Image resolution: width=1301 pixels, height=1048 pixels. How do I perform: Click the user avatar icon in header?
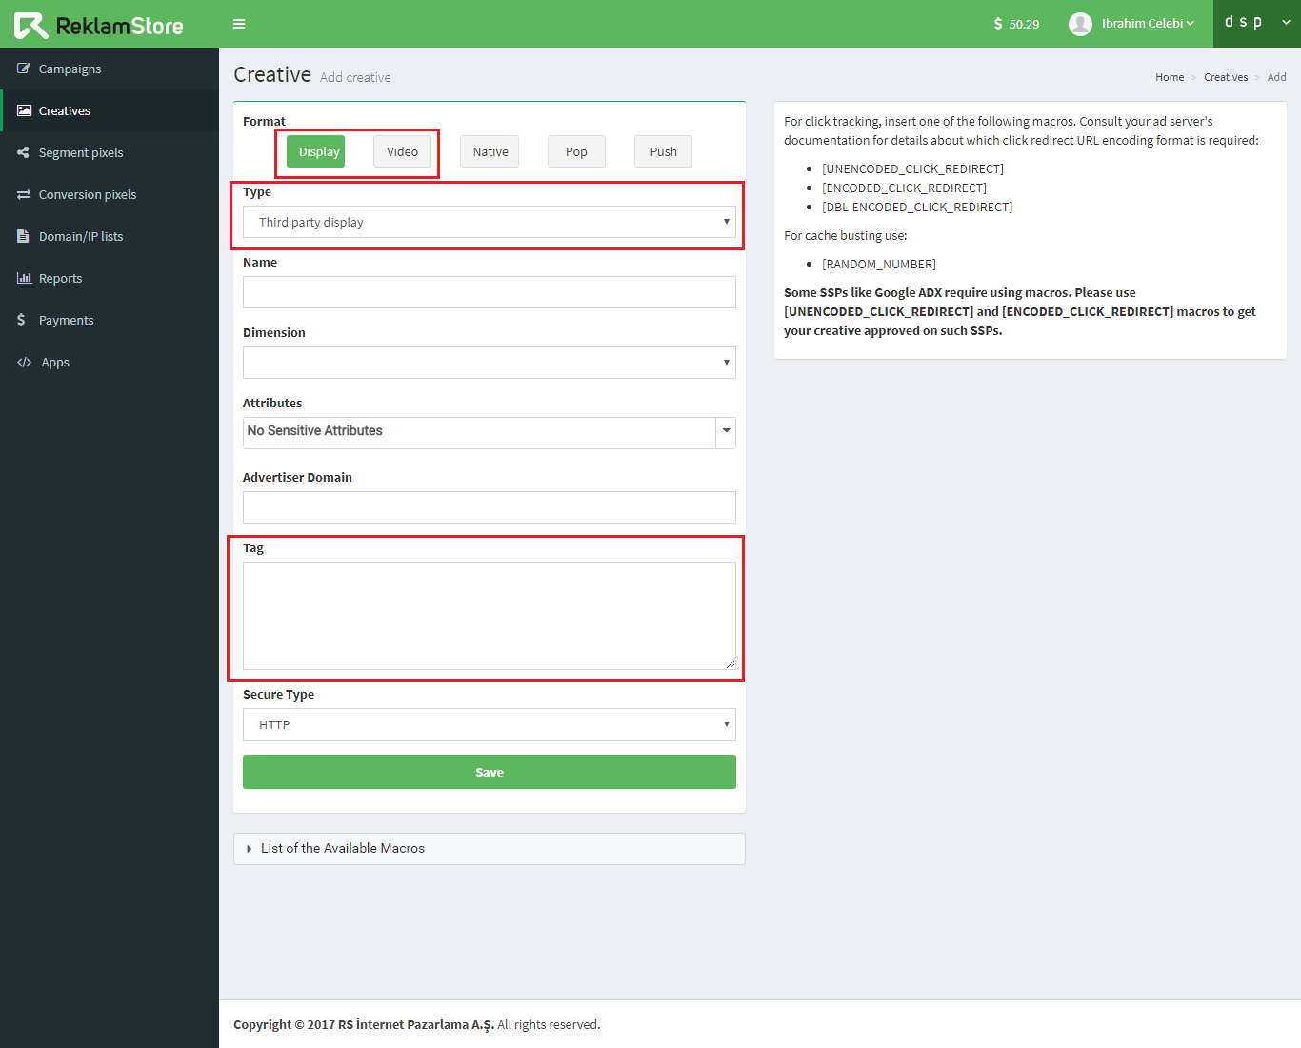pyautogui.click(x=1080, y=24)
